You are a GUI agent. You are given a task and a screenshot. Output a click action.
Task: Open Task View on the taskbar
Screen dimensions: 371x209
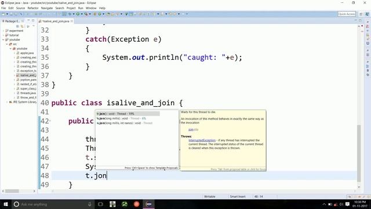(100, 204)
